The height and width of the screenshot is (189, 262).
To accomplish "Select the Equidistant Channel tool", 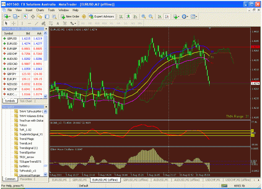I will (44, 23).
